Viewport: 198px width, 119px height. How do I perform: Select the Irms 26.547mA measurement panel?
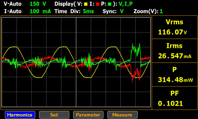coord(174,51)
